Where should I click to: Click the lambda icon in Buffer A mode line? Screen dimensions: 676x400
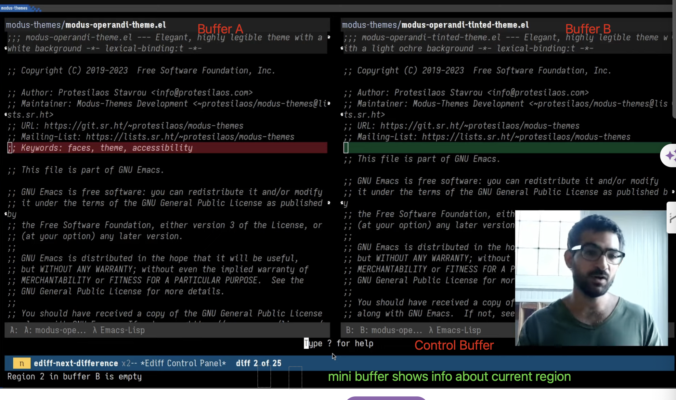[x=95, y=330]
